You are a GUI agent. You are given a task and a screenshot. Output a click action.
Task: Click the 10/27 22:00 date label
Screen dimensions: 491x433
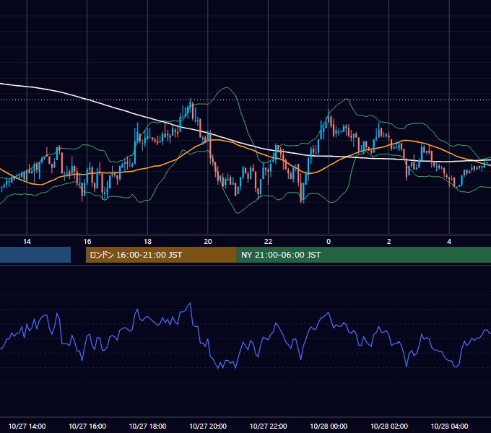268,426
